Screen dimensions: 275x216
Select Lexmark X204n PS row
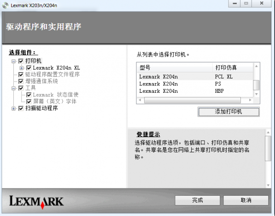[x=195, y=84]
